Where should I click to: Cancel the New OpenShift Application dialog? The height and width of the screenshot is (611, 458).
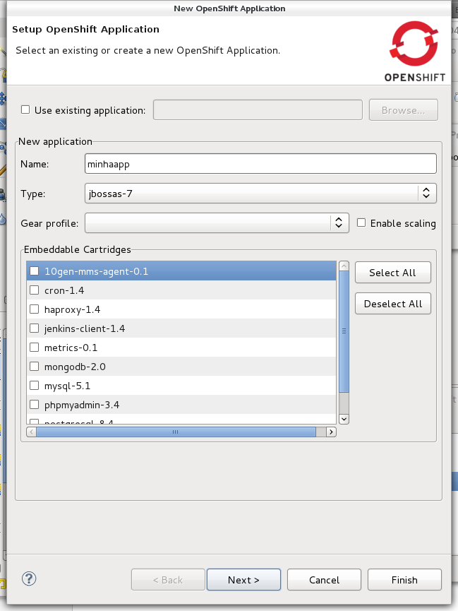(324, 580)
